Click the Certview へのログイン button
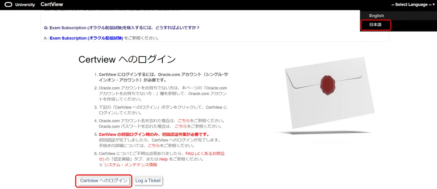The image size is (437, 189). pyautogui.click(x=104, y=180)
